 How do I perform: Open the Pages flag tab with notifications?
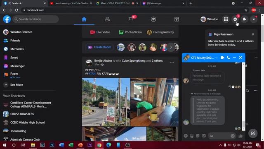pyautogui.click(x=130, y=19)
